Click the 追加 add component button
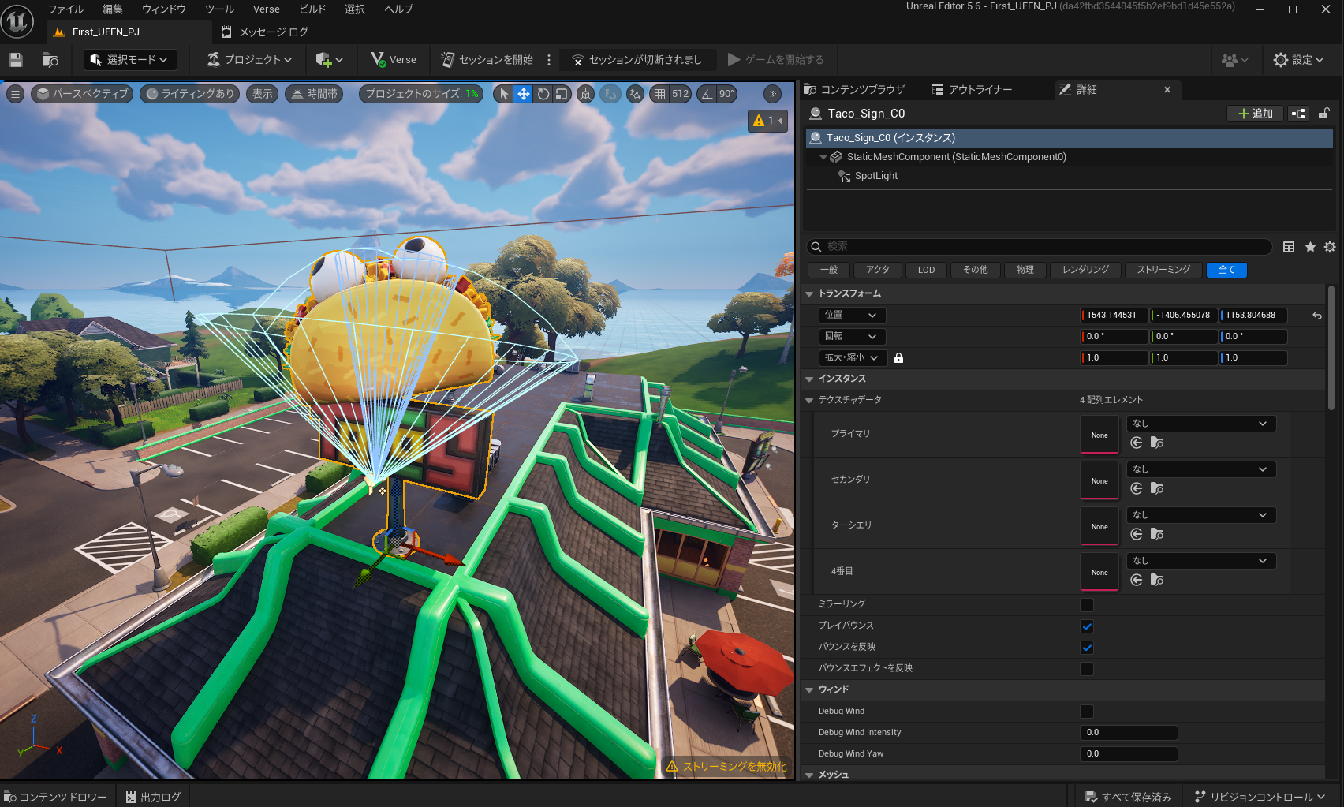The image size is (1344, 807). click(x=1255, y=114)
